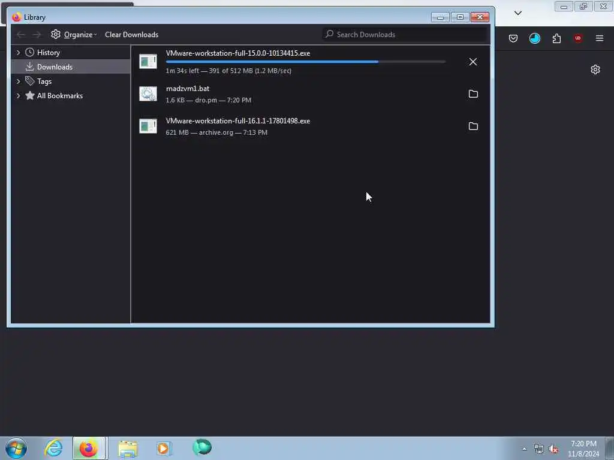Launch Internet Explorer from the taskbar
The image size is (614, 460).
[x=53, y=448]
